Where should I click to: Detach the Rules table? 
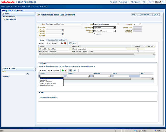point(72,43)
